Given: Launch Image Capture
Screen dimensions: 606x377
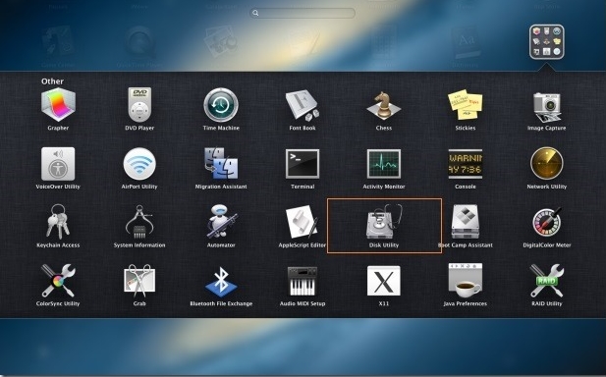Looking at the screenshot, I should click(546, 107).
